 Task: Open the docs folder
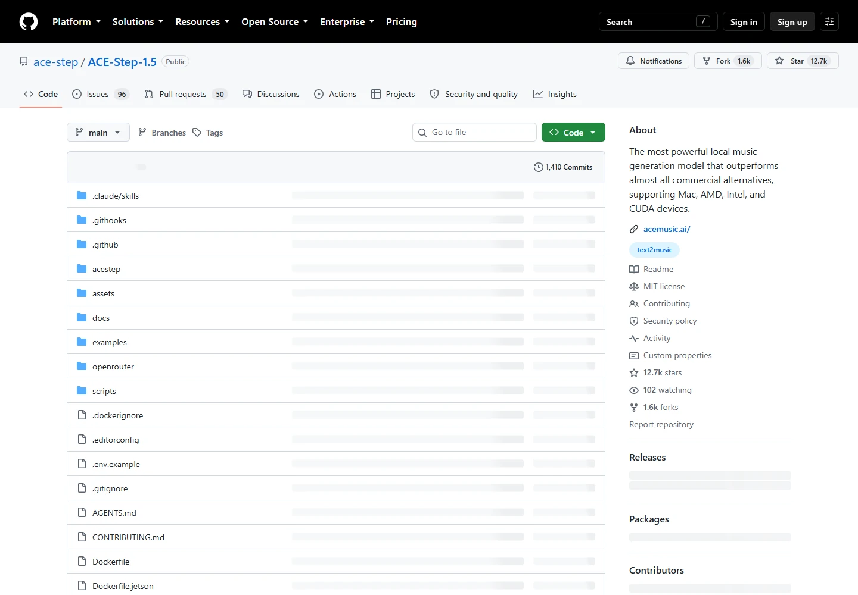[101, 318]
